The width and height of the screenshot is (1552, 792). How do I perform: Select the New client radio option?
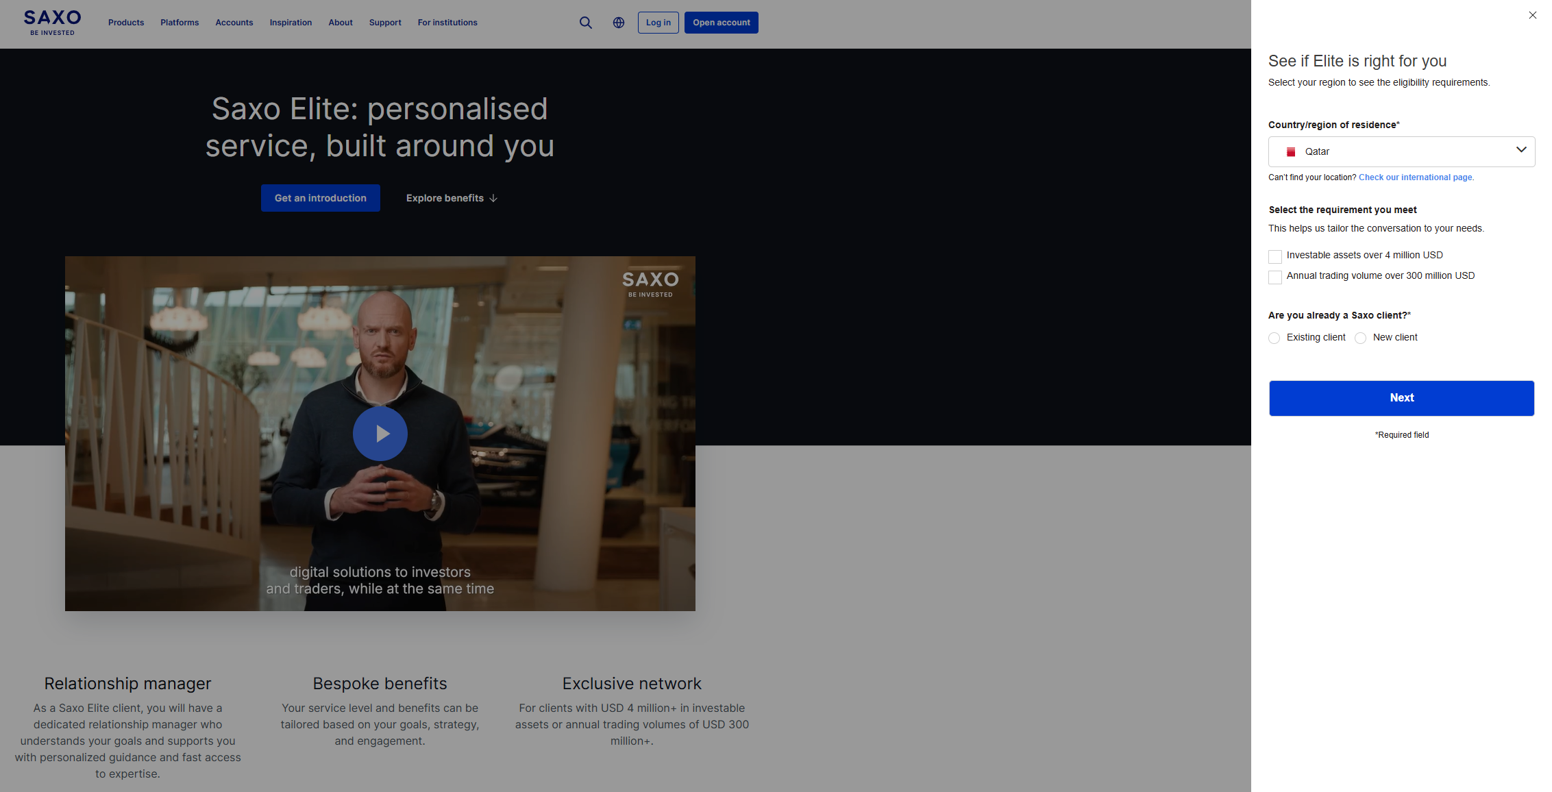click(x=1360, y=338)
